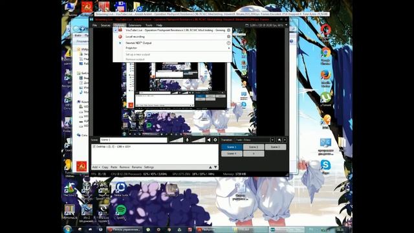Image resolution: width=414 pixels, height=233 pixels.
Task: Switch to Scene 1
Action: tap(232, 147)
